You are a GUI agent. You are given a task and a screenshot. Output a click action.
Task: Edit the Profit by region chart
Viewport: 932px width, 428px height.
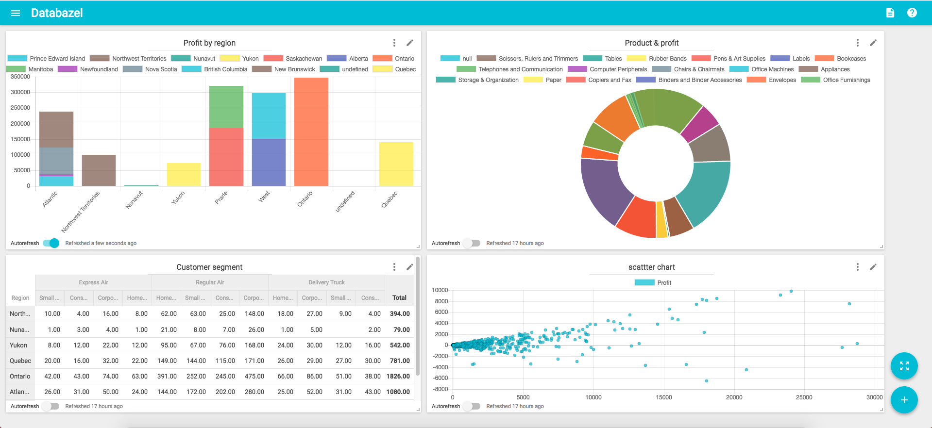point(409,43)
